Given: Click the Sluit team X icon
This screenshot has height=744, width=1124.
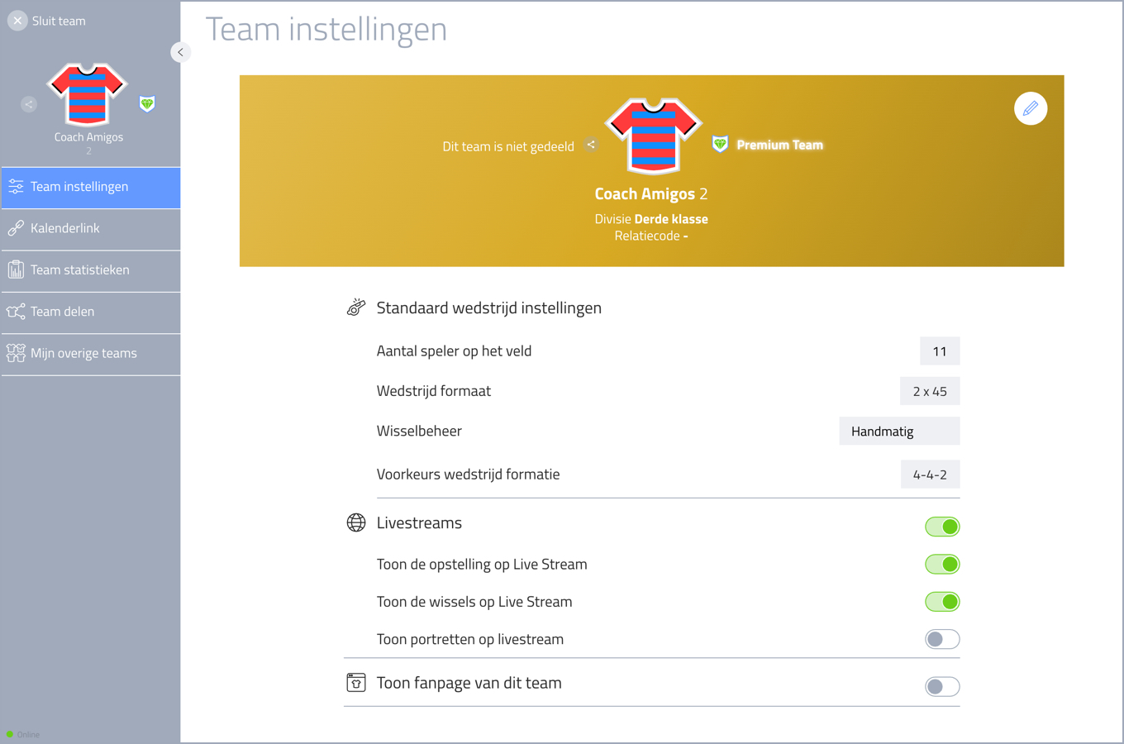Looking at the screenshot, I should pos(17,21).
